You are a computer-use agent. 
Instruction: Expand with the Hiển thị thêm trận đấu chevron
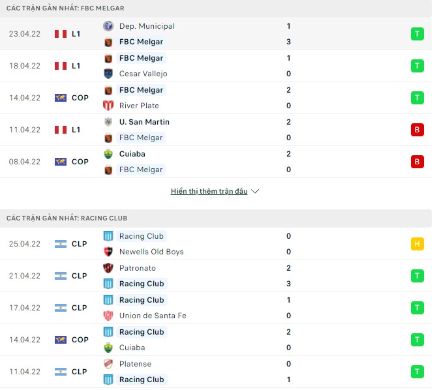tap(255, 191)
